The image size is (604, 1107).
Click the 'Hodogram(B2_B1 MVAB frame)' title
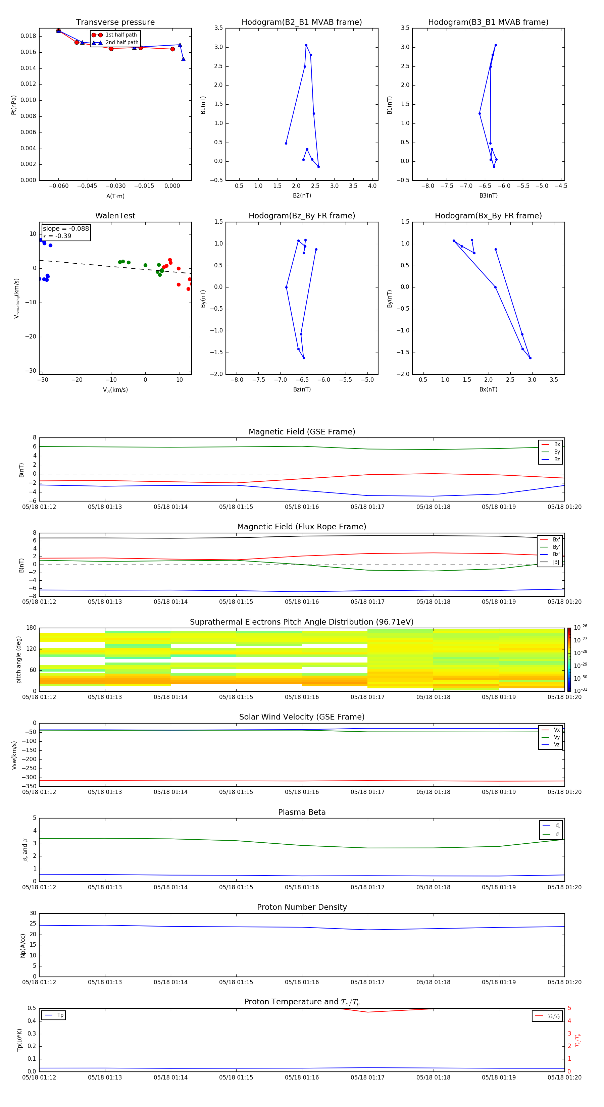[302, 22]
